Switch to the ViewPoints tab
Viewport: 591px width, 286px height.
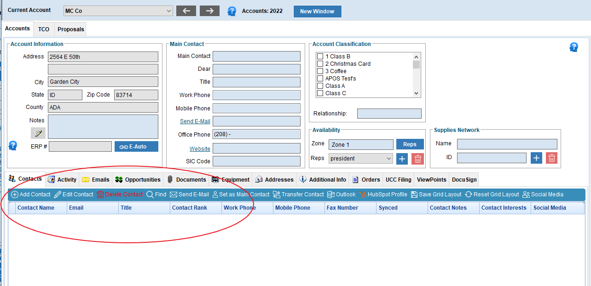432,180
